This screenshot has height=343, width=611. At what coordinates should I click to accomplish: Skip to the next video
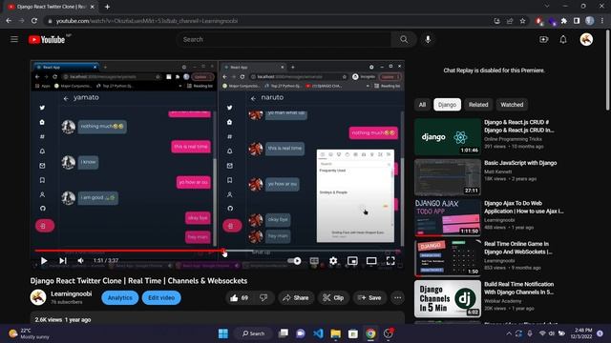click(x=63, y=260)
